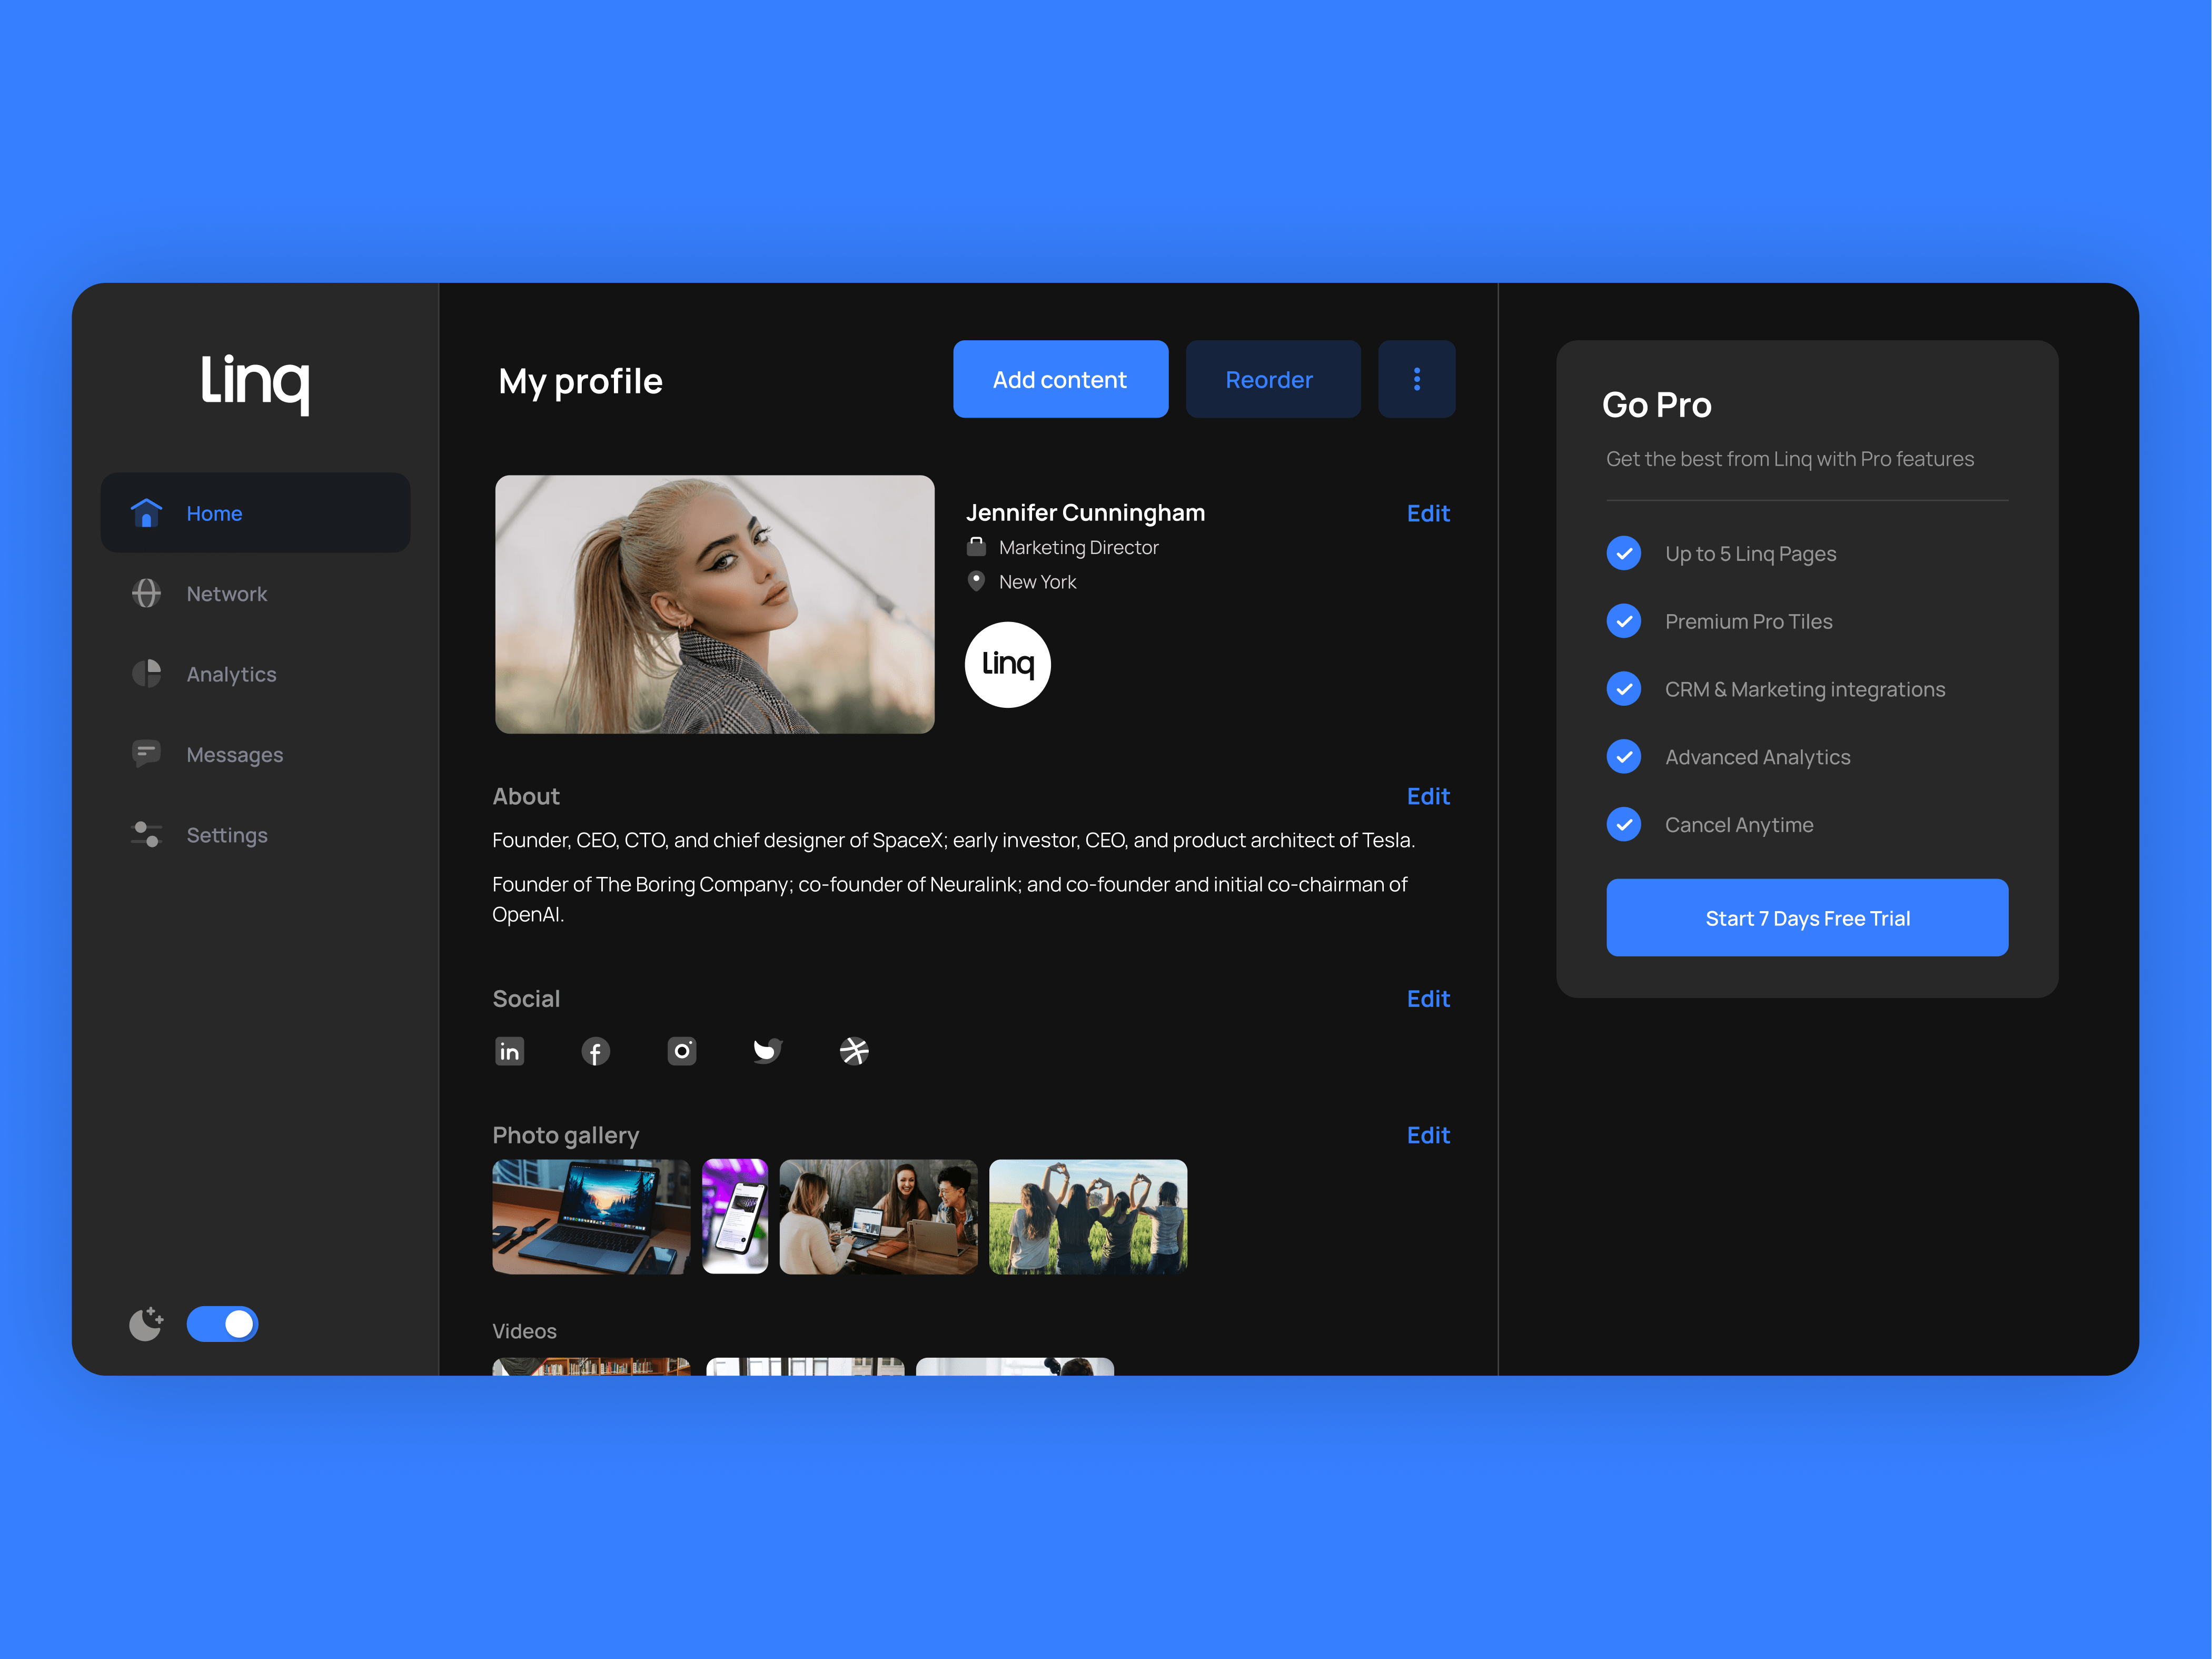Screen dimensions: 2212x1659
Task: Click the profile photo of Jennifer
Action: (x=715, y=604)
